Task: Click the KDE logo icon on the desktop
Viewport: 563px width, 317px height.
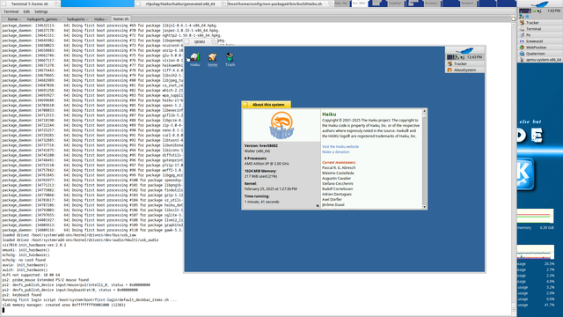Action: [x=526, y=174]
